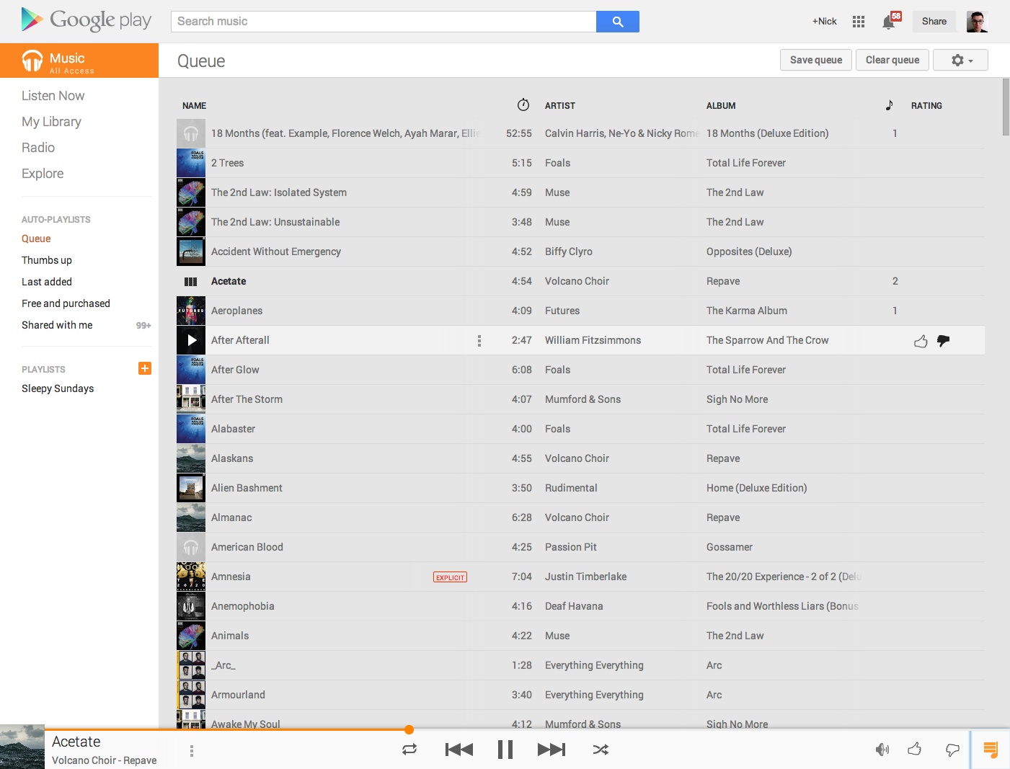Toggle the queue panel icon
Viewport: 1010px width, 769px height.
click(991, 750)
